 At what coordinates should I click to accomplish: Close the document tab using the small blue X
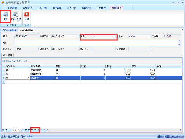click(183, 30)
